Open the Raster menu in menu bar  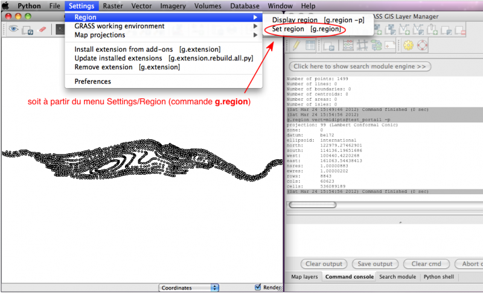coord(112,5)
